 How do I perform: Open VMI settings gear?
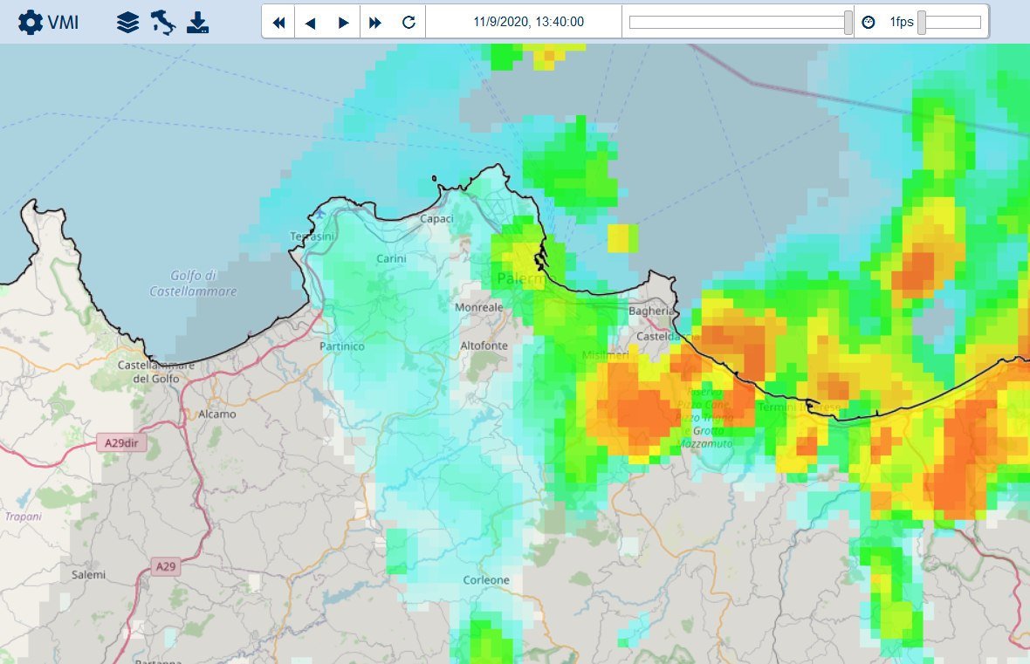30,23
